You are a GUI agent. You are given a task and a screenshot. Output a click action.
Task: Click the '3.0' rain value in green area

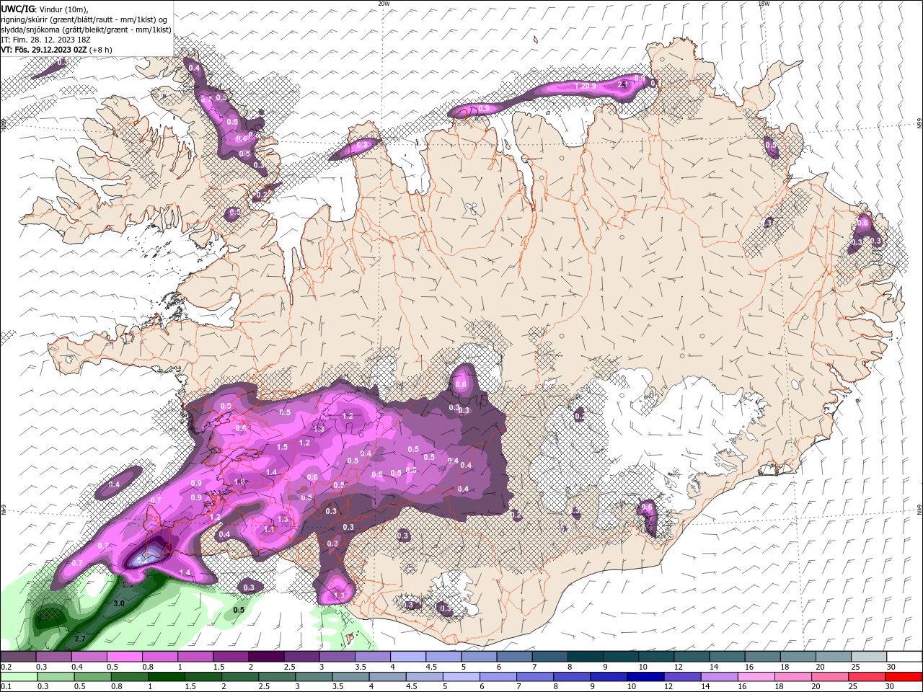pyautogui.click(x=120, y=603)
